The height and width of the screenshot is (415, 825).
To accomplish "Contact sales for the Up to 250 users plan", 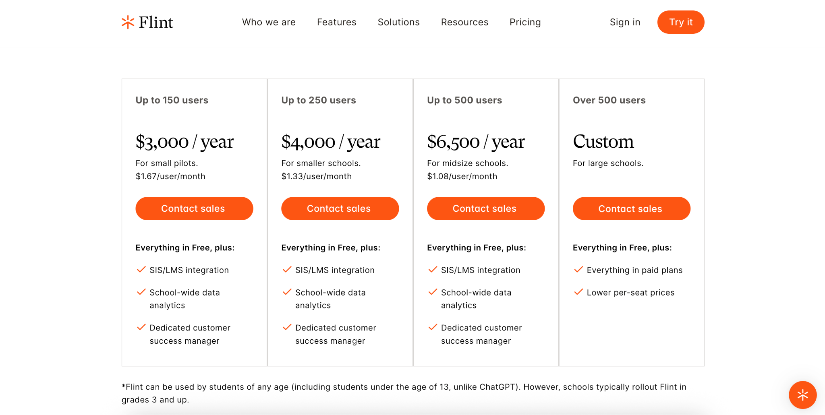I will pyautogui.click(x=340, y=209).
